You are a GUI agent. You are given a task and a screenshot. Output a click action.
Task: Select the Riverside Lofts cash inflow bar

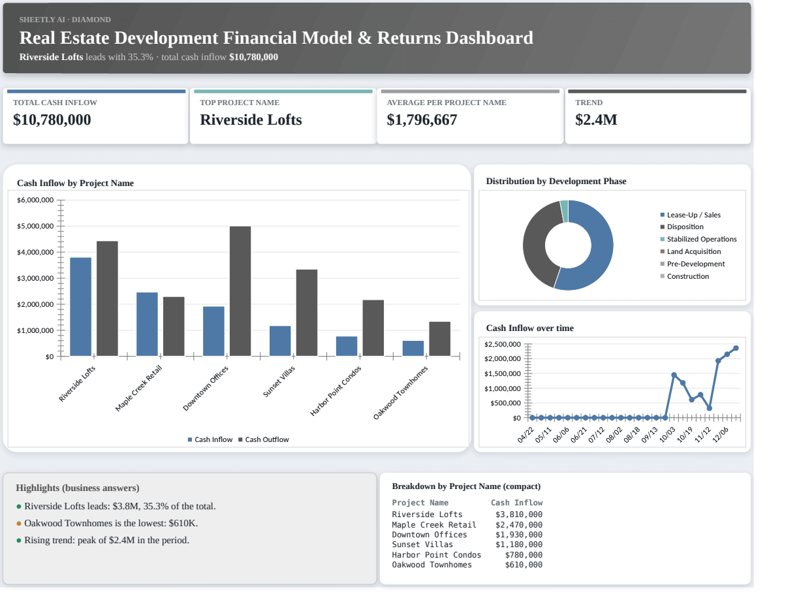(x=81, y=307)
